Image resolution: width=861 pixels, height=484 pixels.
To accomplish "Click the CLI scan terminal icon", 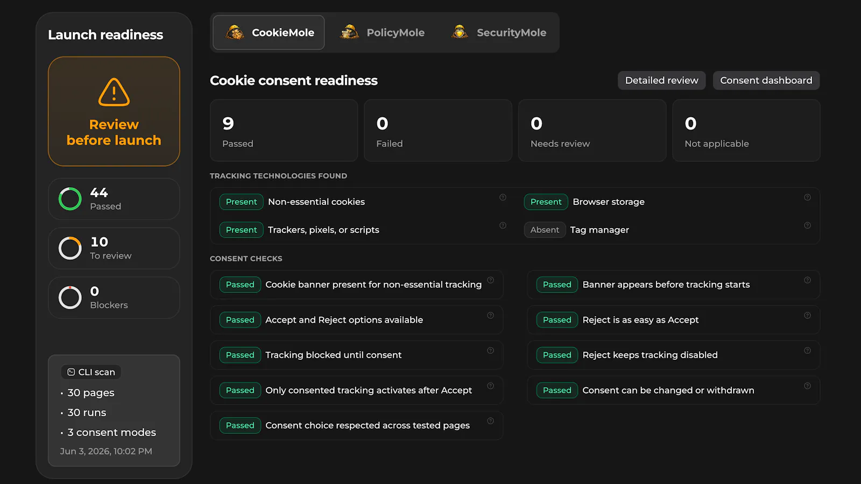I will pyautogui.click(x=71, y=372).
